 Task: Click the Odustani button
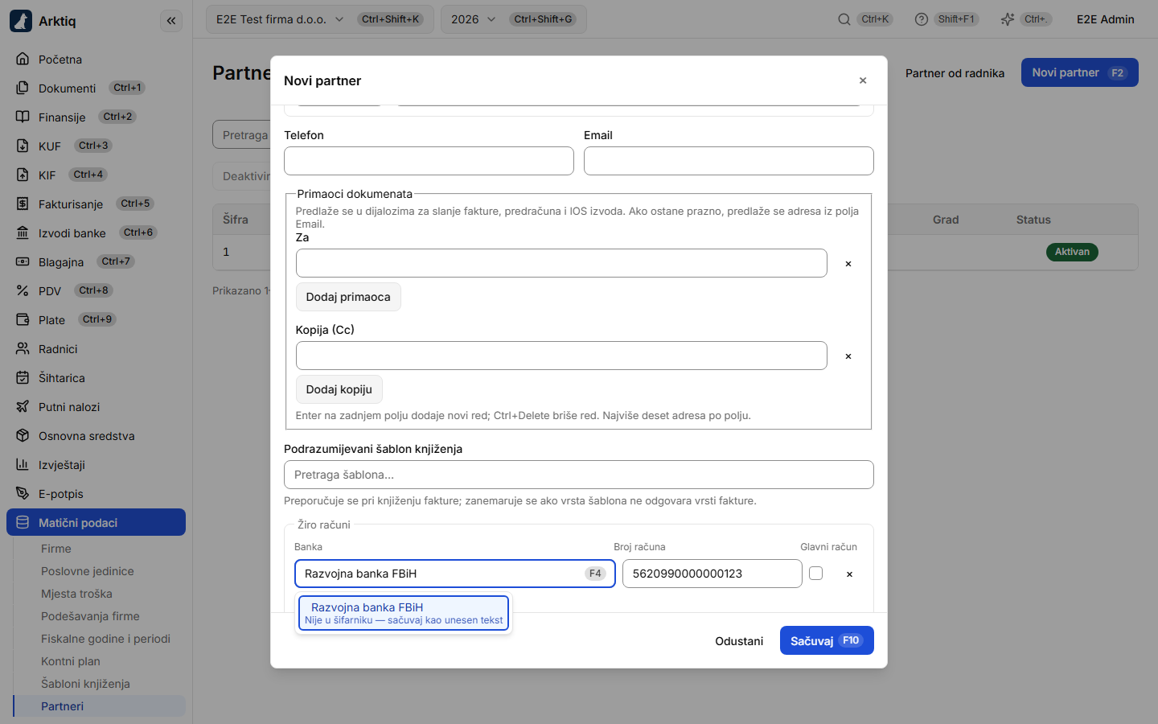739,640
